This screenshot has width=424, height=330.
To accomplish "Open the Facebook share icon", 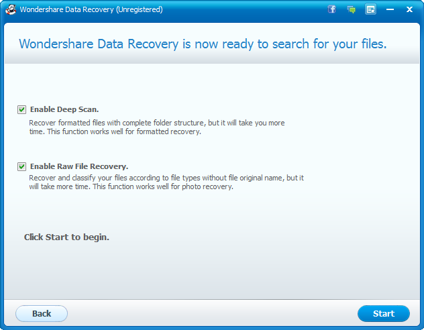I will click(x=331, y=9).
